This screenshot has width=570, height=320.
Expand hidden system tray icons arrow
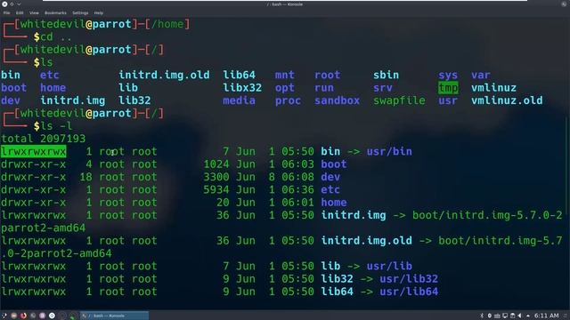tap(528, 316)
